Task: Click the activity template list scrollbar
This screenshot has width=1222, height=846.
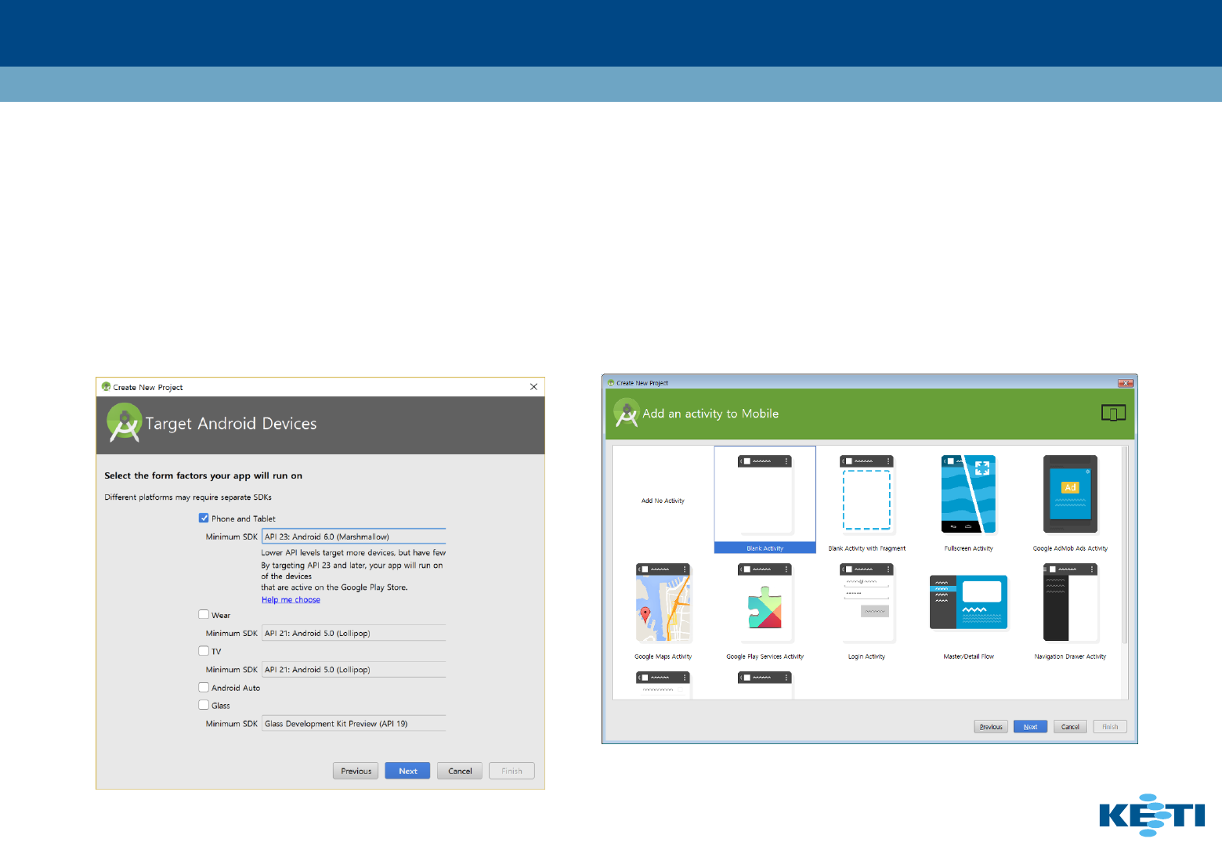Action: tap(1125, 545)
